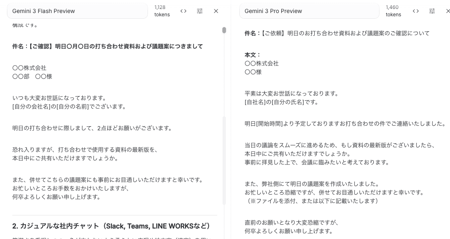The width and height of the screenshot is (450, 239).
Task: Open run settings for Gemini 3 Flash Preview
Action: coord(200,11)
